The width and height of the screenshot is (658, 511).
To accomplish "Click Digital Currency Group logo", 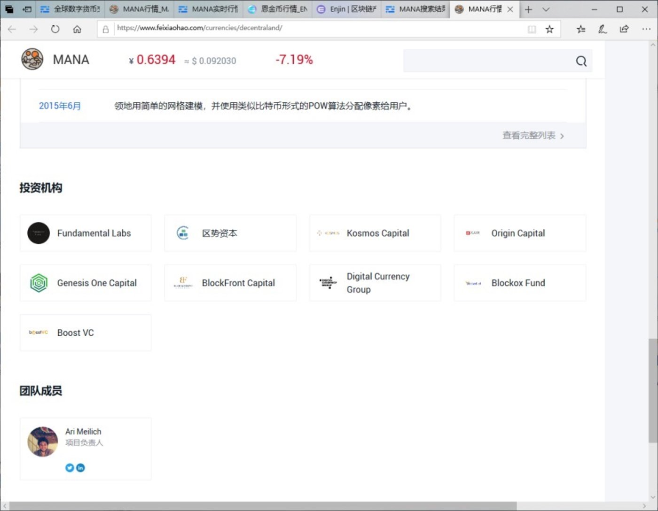I will point(328,282).
